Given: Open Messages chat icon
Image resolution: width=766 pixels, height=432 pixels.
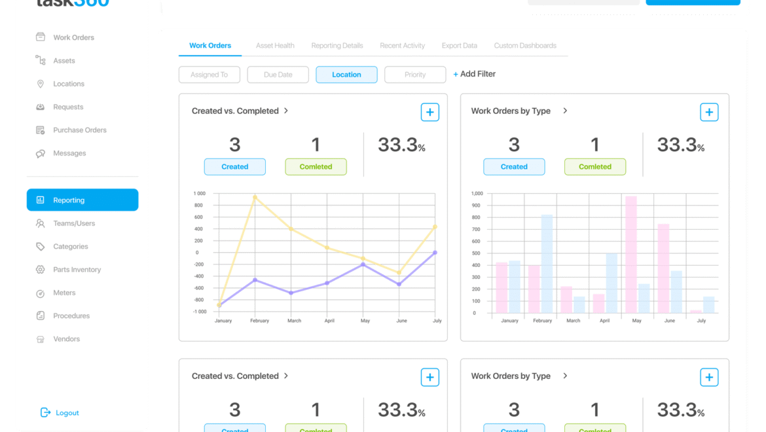Looking at the screenshot, I should coord(41,153).
